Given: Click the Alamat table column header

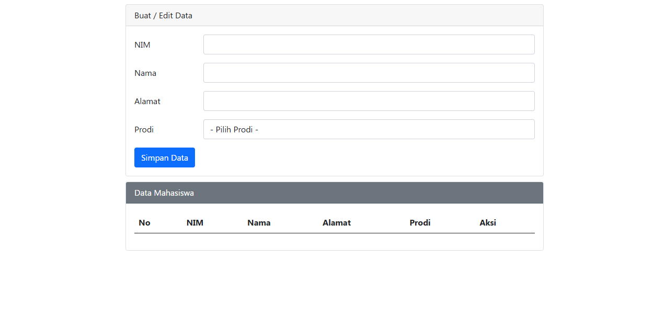Looking at the screenshot, I should pyautogui.click(x=337, y=223).
